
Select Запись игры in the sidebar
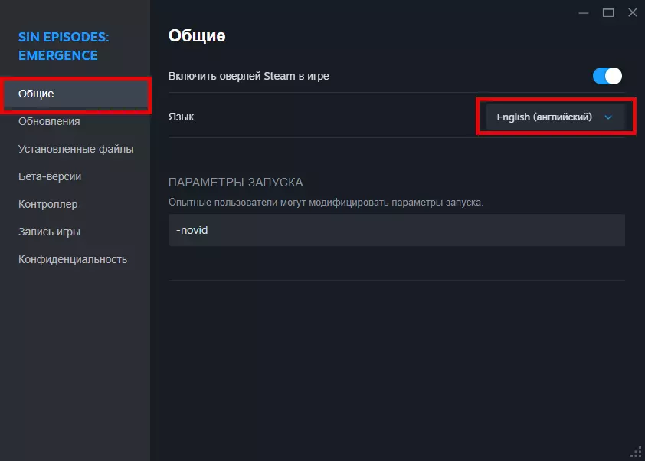click(49, 232)
